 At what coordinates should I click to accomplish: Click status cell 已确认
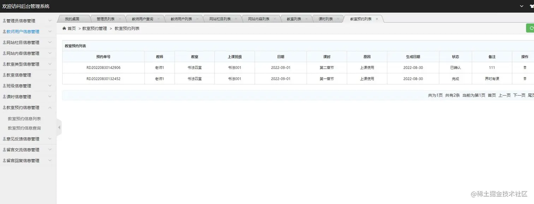pos(456,67)
